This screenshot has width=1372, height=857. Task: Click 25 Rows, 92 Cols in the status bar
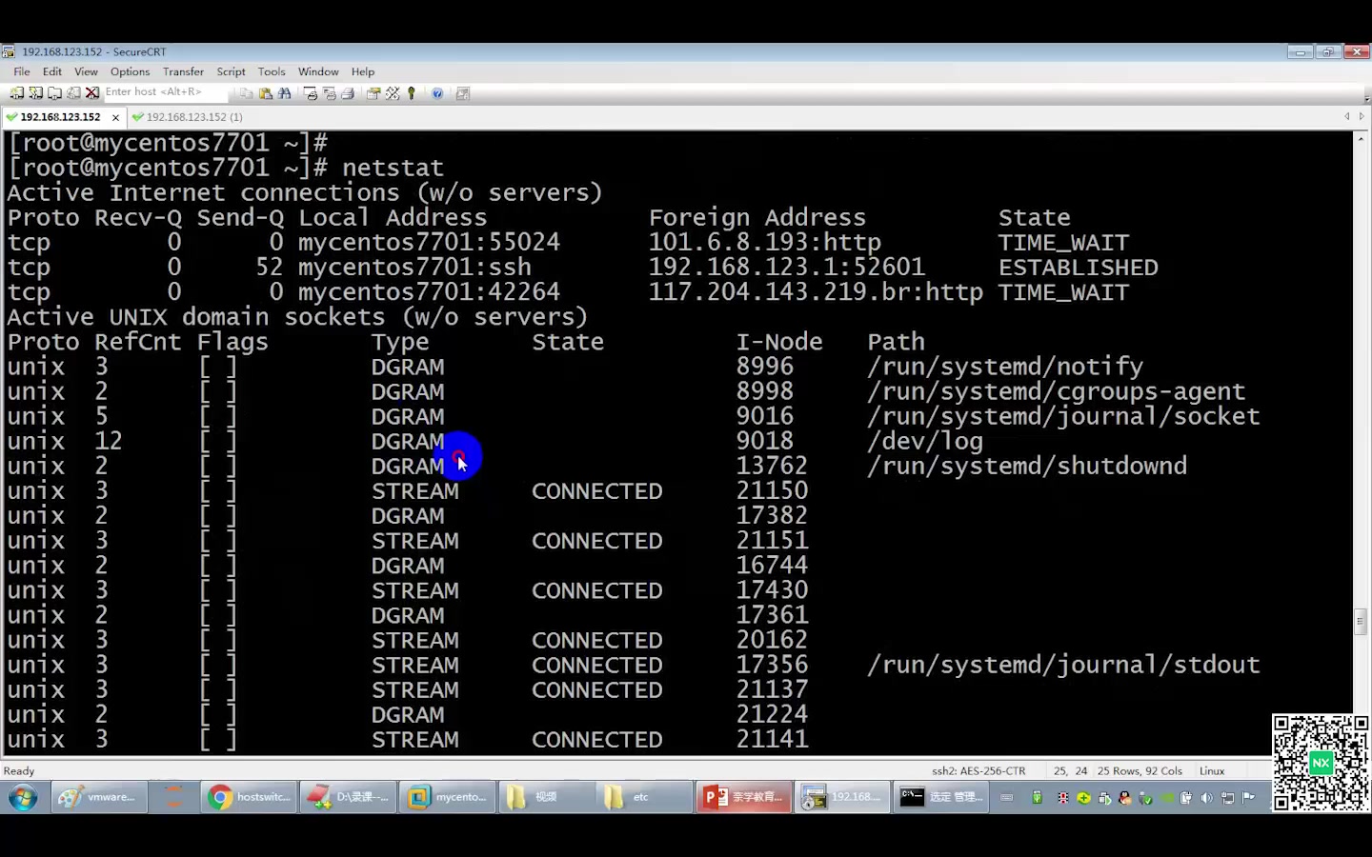(1140, 771)
